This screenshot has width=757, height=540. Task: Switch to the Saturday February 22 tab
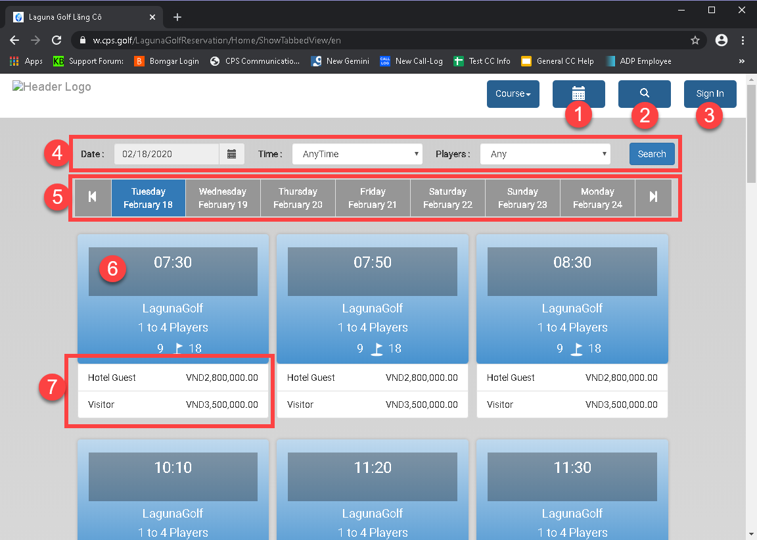click(447, 197)
